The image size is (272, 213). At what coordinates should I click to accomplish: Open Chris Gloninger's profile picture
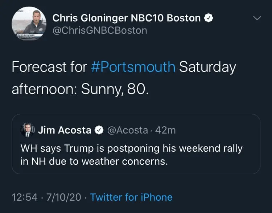point(29,24)
